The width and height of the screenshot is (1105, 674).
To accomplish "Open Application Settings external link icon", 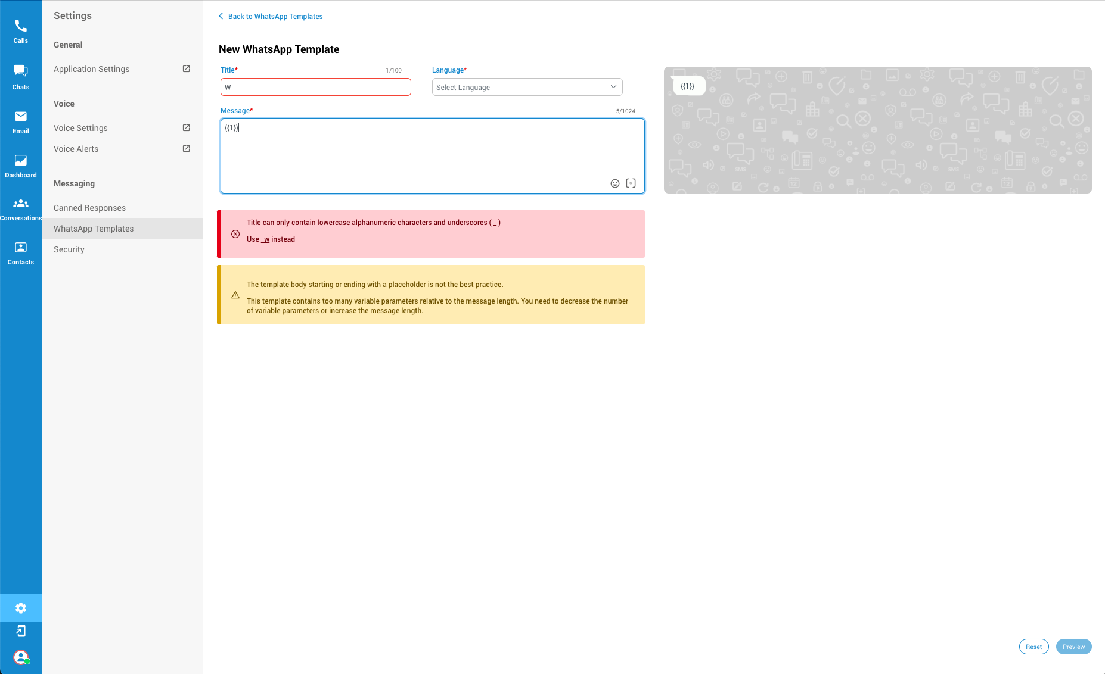I will [186, 69].
